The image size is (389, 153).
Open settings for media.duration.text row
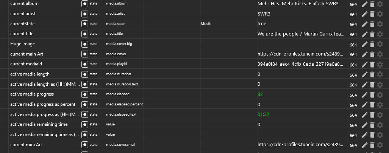coord(380,85)
